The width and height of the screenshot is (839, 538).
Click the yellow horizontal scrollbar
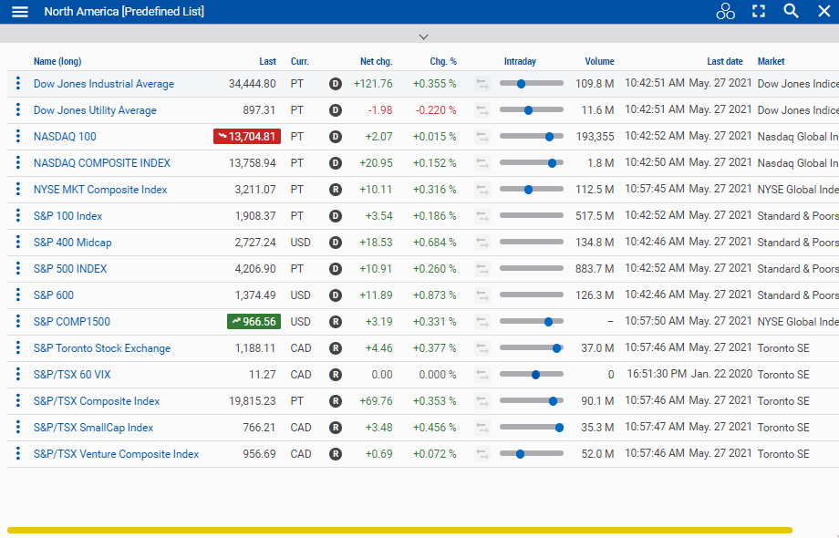point(399,531)
